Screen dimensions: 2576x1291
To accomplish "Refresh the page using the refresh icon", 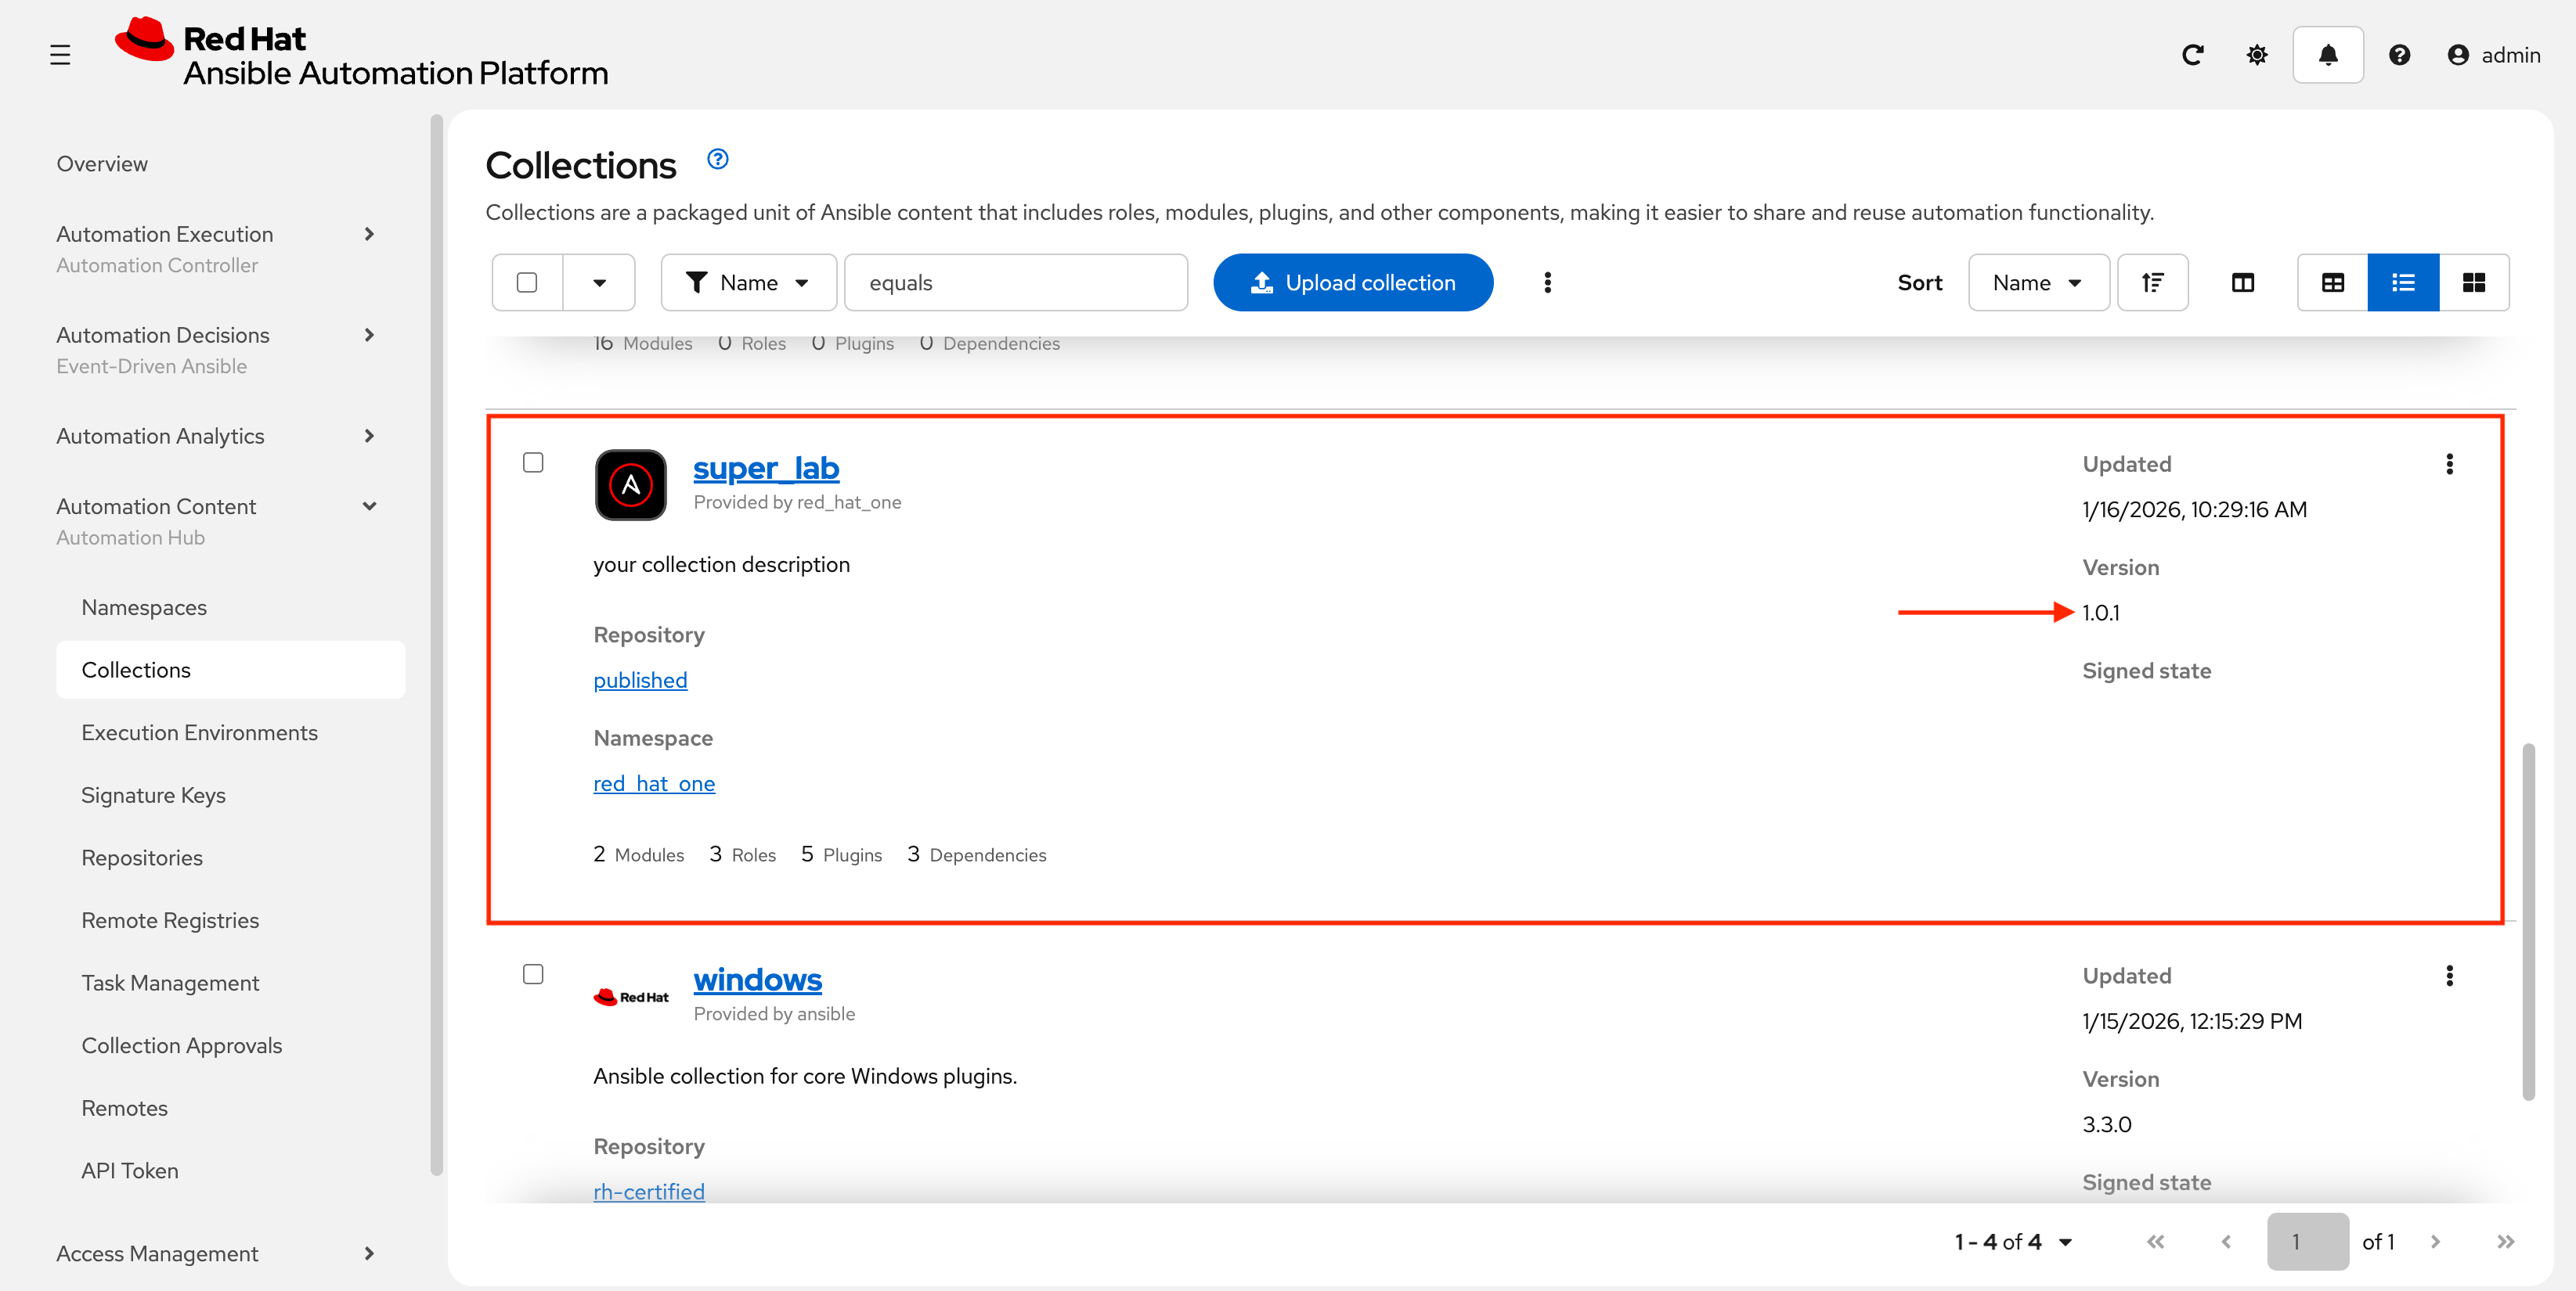I will 2193,55.
